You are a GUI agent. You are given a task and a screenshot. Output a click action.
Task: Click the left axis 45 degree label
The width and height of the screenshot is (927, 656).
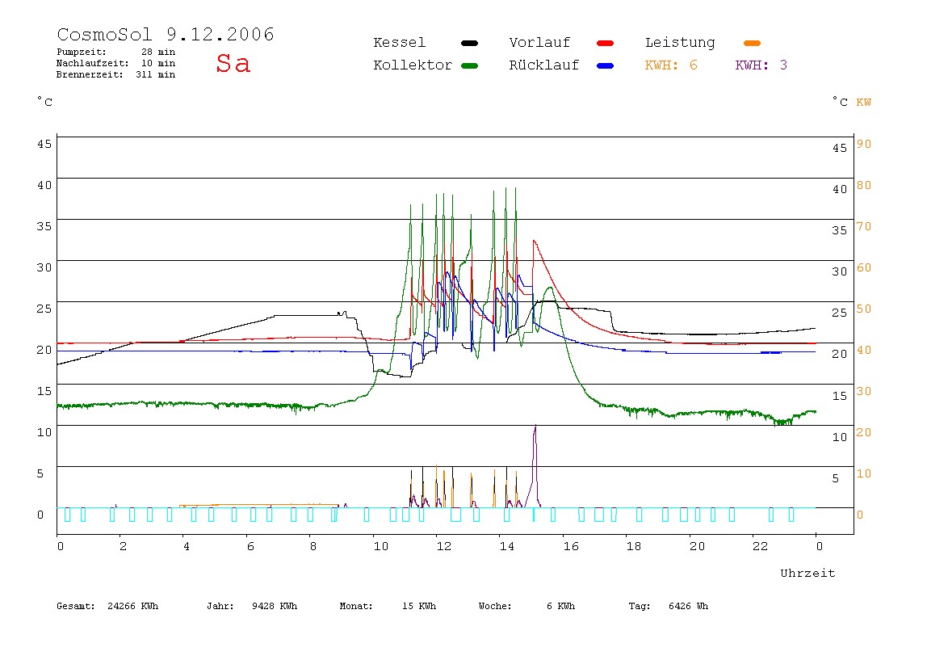pyautogui.click(x=44, y=144)
